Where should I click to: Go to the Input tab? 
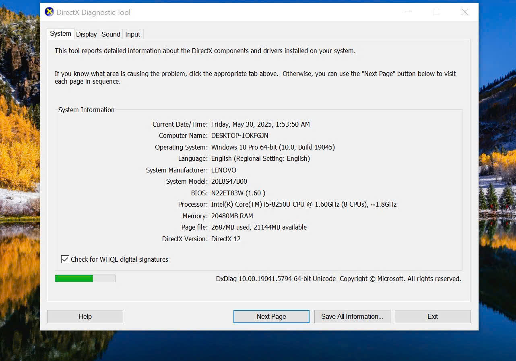tap(132, 34)
